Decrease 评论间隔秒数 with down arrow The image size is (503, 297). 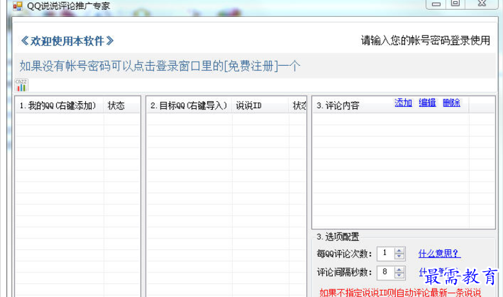point(399,276)
